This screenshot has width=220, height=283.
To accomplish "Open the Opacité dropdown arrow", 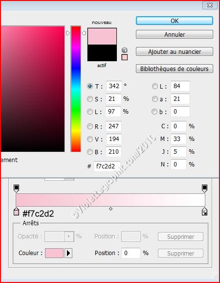I will click(69, 236).
